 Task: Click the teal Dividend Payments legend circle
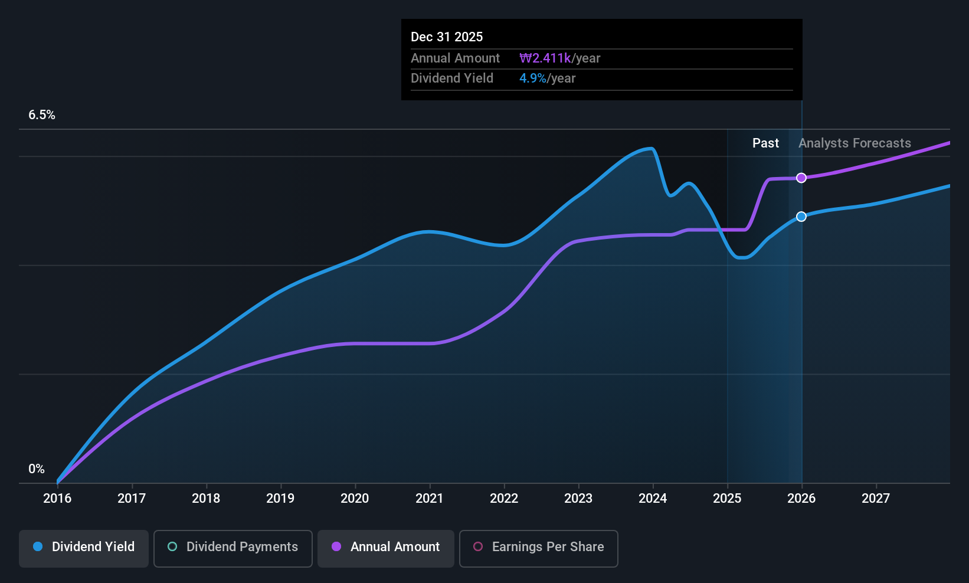pos(172,546)
